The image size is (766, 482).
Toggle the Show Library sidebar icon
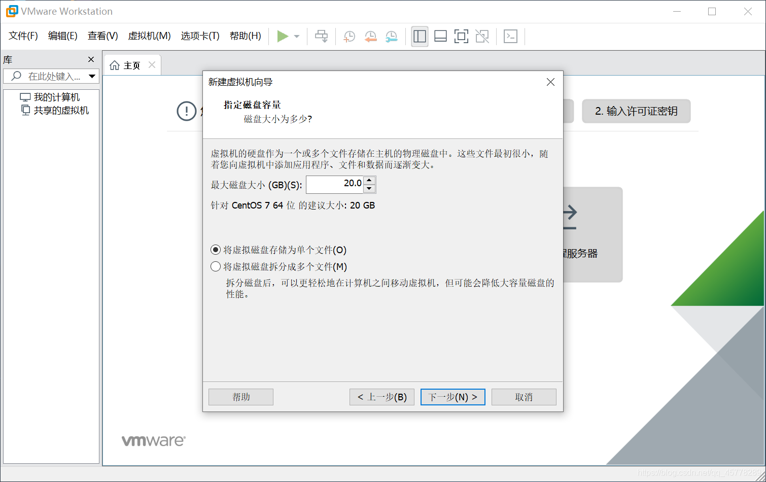click(420, 36)
